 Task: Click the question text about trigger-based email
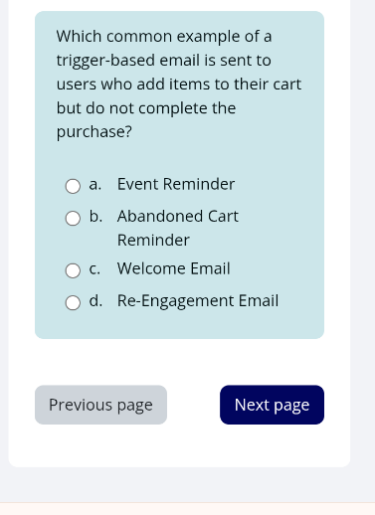pyautogui.click(x=179, y=85)
